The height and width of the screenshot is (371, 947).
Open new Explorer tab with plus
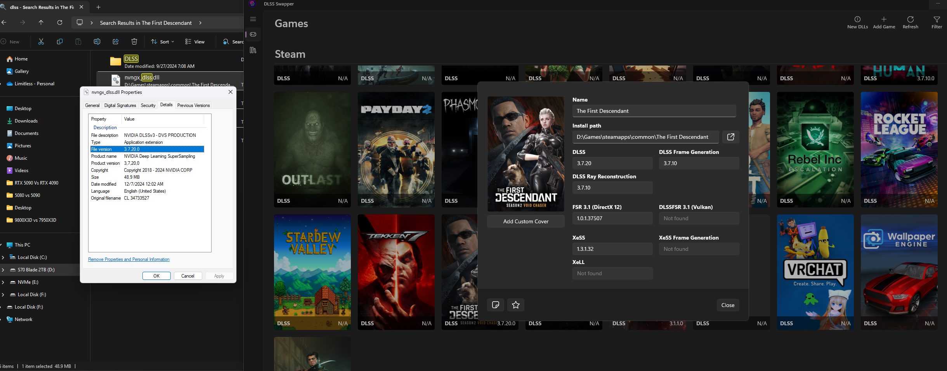[x=98, y=7]
